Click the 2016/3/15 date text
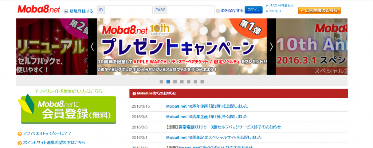The height and width of the screenshot is (148, 373). pyautogui.click(x=141, y=106)
